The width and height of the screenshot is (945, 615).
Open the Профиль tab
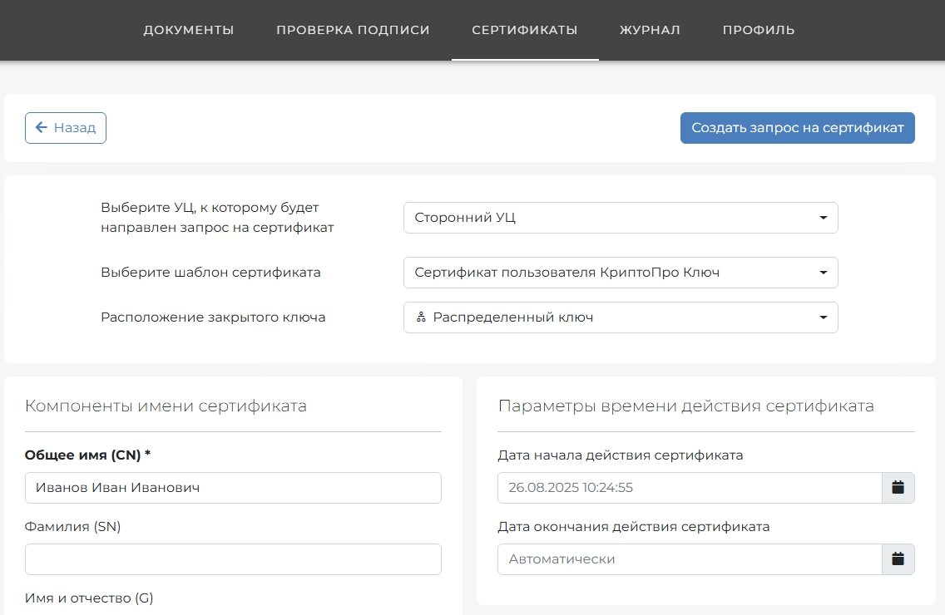click(759, 30)
